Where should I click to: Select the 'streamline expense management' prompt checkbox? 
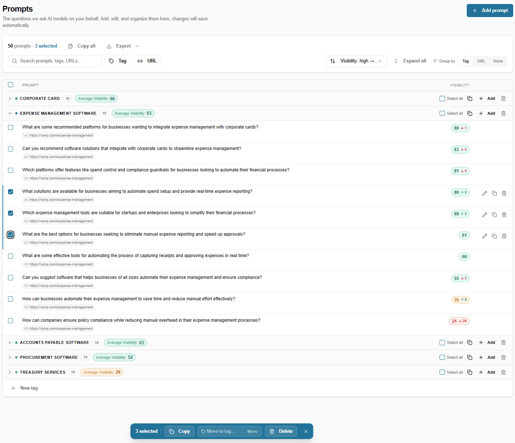point(11,149)
